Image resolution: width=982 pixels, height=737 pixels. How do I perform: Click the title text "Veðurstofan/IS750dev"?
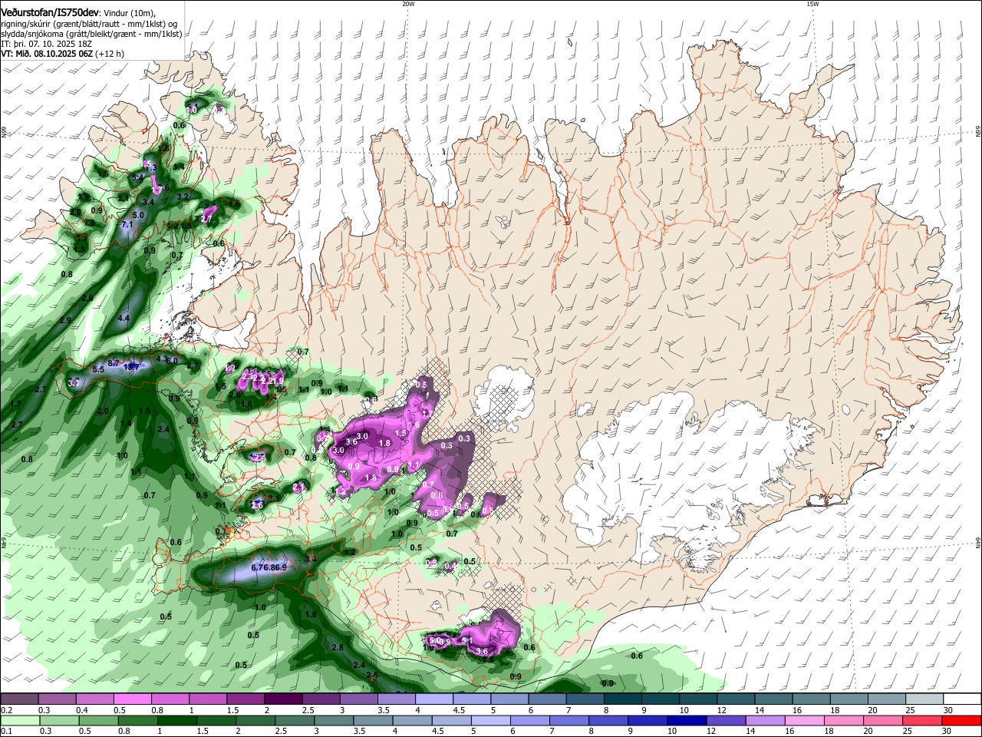click(x=50, y=13)
